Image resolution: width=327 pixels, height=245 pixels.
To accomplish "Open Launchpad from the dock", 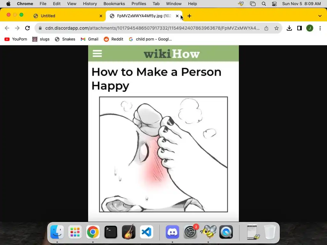I will click(x=75, y=232).
